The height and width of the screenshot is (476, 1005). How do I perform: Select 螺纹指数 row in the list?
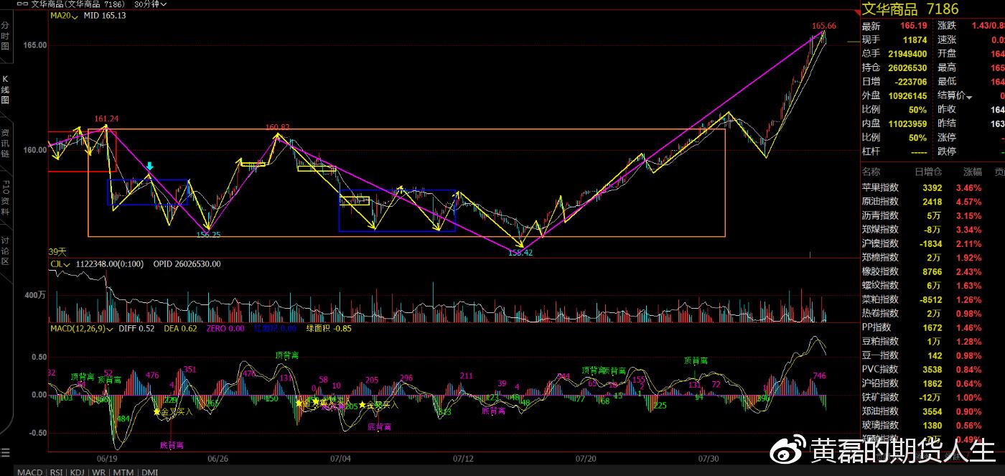[x=932, y=286]
